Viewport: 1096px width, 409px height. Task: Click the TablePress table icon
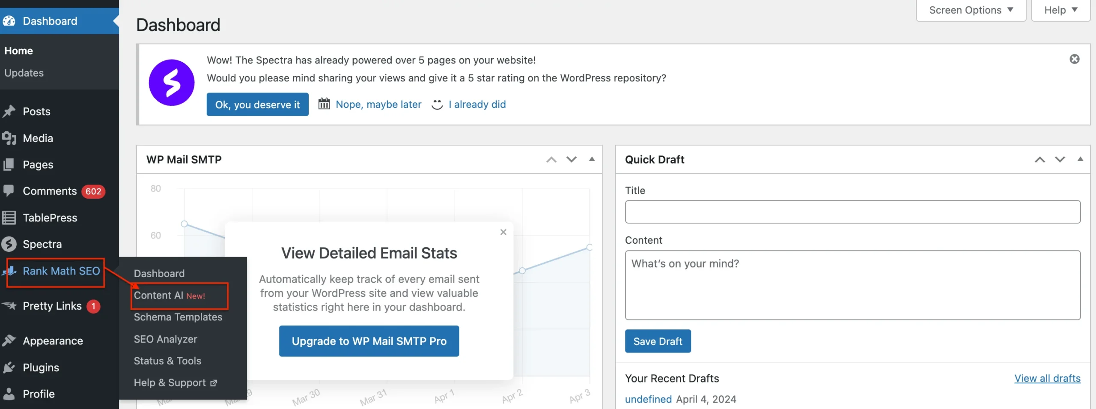pyautogui.click(x=9, y=218)
